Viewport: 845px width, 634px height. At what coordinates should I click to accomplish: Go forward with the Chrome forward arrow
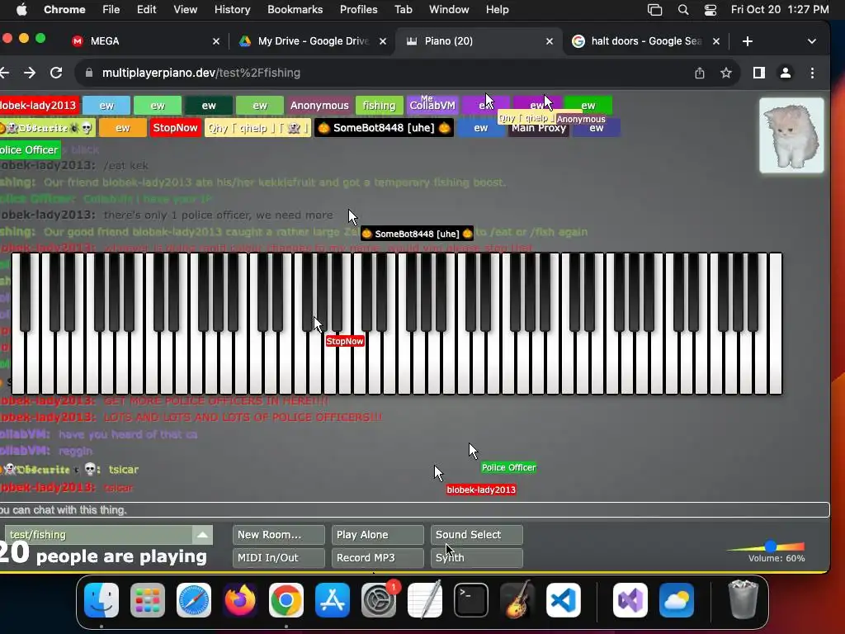pos(30,73)
